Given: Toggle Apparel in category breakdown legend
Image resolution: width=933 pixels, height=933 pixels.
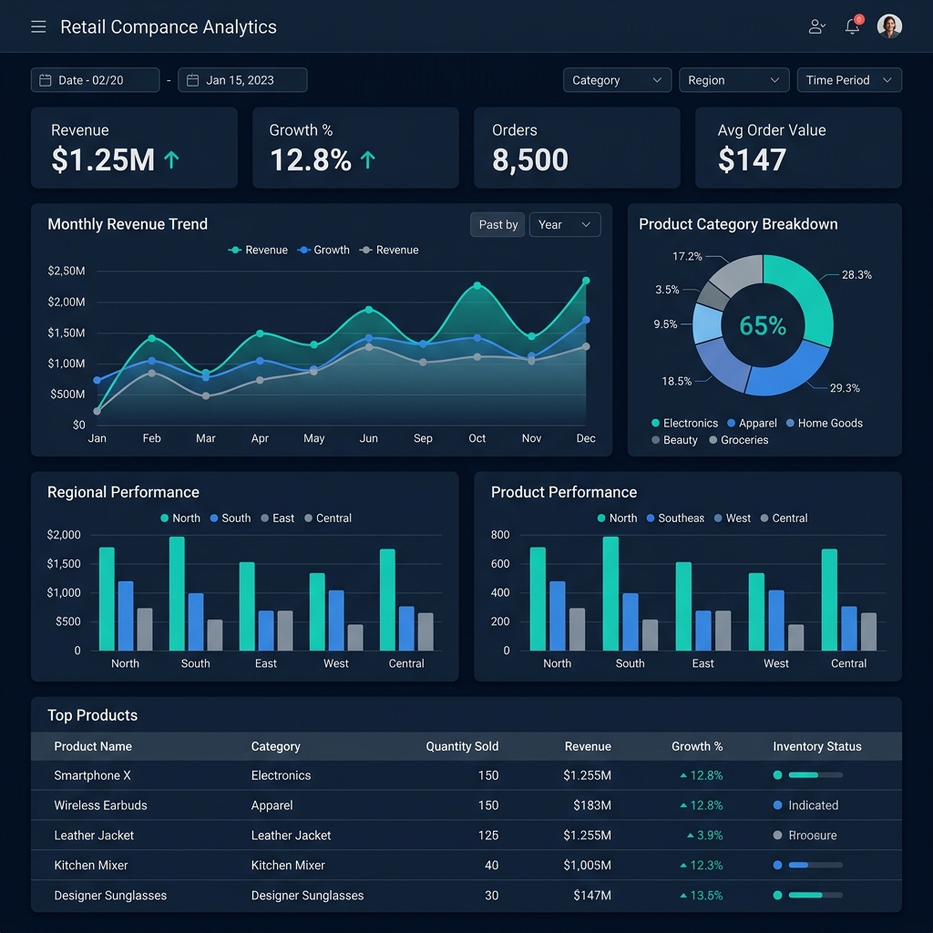Looking at the screenshot, I should click(752, 423).
